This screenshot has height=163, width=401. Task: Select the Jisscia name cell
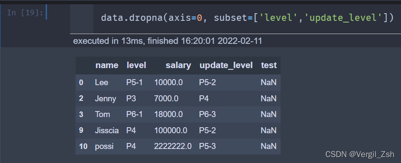coord(107,130)
